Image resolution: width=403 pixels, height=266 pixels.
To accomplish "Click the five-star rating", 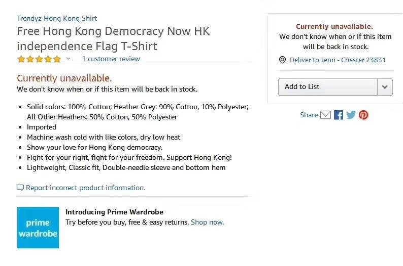I will click(x=39, y=59).
